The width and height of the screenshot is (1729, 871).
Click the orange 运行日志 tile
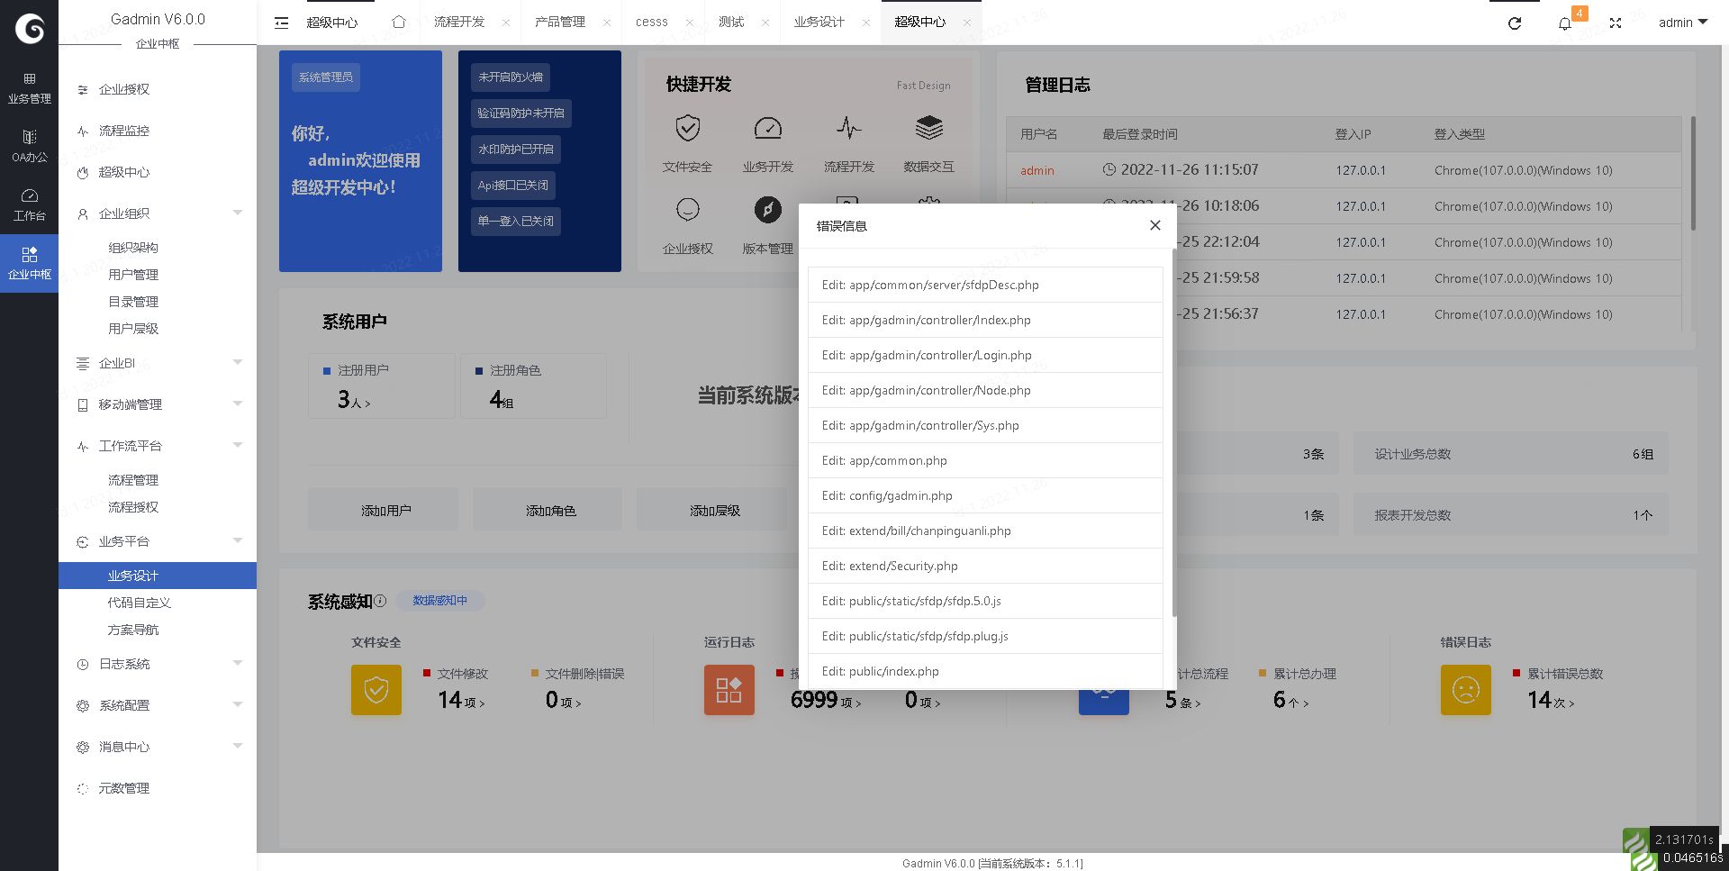tap(729, 690)
